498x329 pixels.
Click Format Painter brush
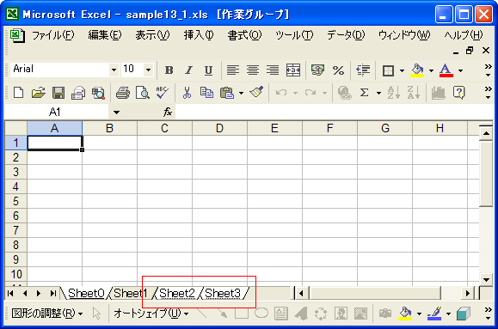(x=256, y=92)
